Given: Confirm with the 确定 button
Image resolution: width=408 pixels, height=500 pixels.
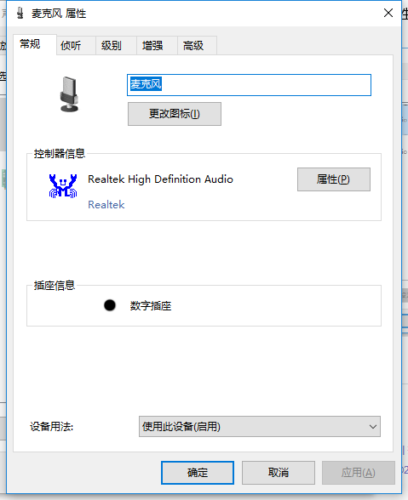Looking at the screenshot, I should pos(198,472).
